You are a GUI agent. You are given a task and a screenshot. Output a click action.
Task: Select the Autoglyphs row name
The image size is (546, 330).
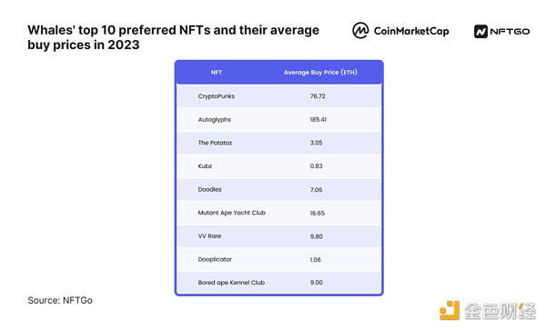pyautogui.click(x=215, y=120)
